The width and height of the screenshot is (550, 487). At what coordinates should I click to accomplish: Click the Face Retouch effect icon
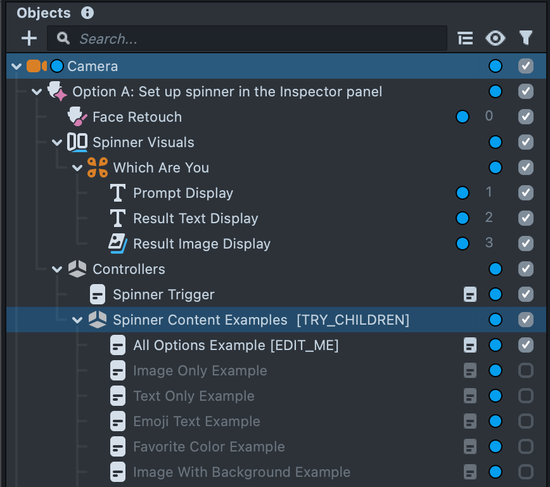[x=77, y=117]
